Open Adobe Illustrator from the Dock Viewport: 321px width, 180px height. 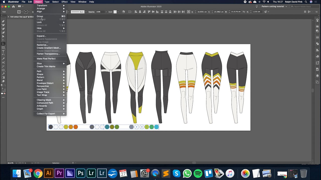click(x=49, y=173)
